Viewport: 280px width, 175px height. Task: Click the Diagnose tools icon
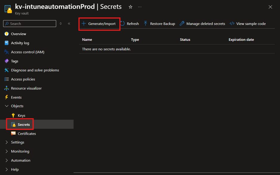(x=7, y=70)
